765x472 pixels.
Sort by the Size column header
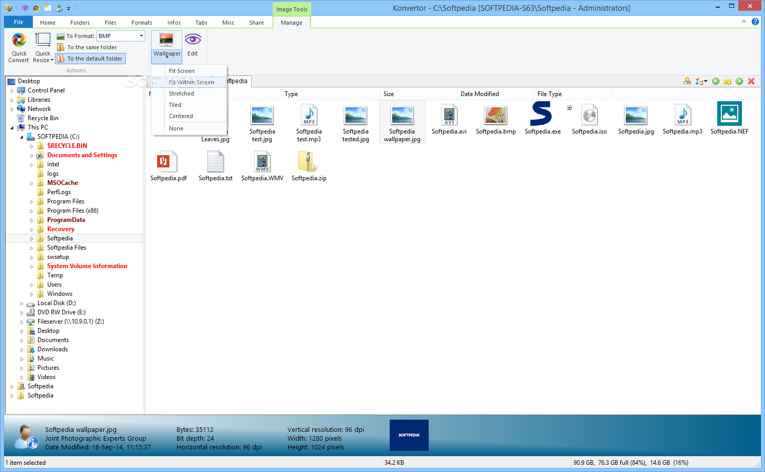[x=418, y=94]
